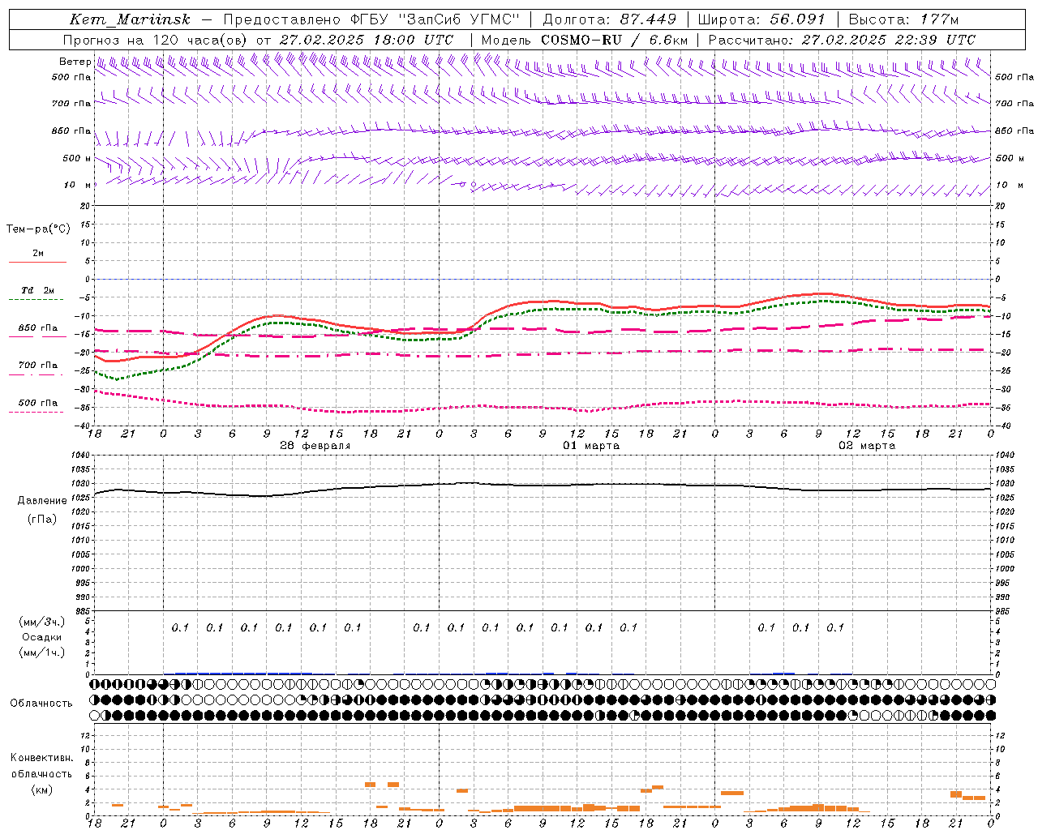Click the computed time Рассчитано: 27.02.2025 22:39 UTC
Viewport: 1038px width, 830px height.
(x=842, y=39)
